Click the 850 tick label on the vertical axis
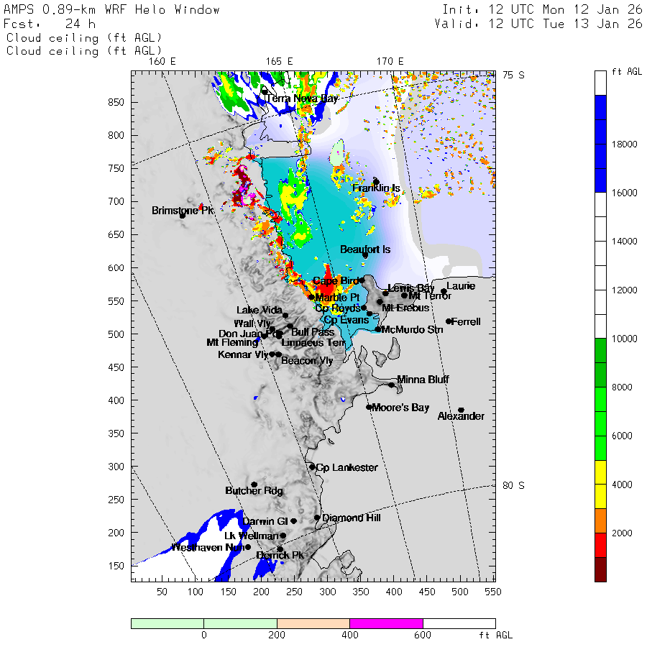The image size is (647, 647). [x=116, y=102]
